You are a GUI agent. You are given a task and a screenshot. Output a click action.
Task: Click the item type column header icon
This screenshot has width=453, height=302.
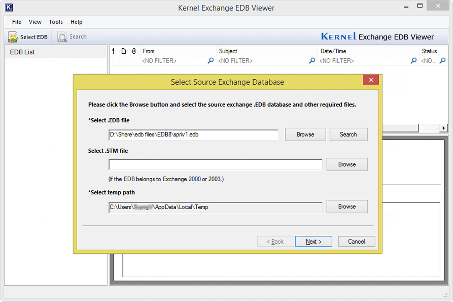124,51
